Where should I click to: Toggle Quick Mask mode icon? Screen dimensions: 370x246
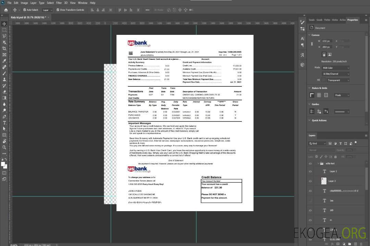click(x=4, y=173)
